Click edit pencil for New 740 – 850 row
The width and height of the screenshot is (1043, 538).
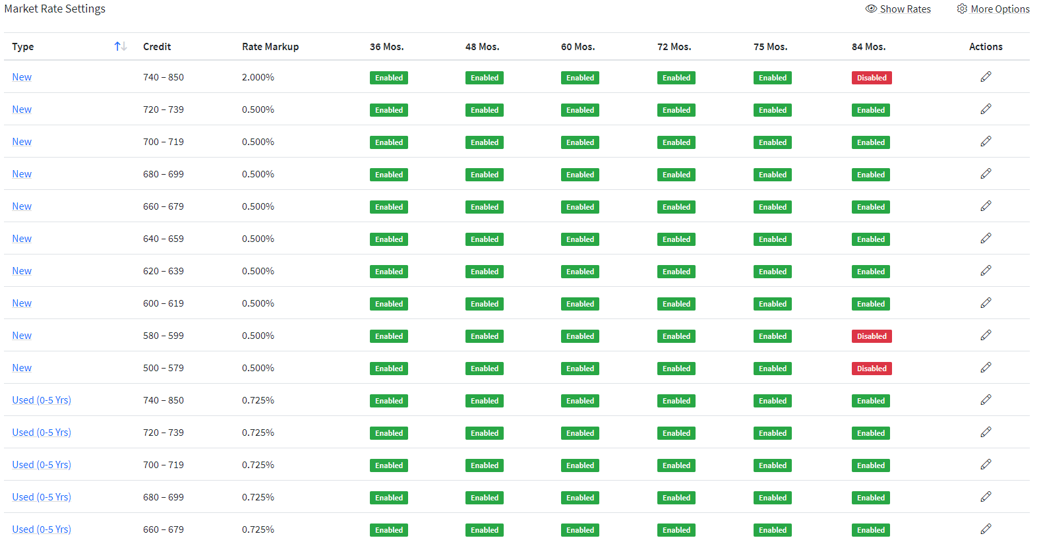click(986, 77)
